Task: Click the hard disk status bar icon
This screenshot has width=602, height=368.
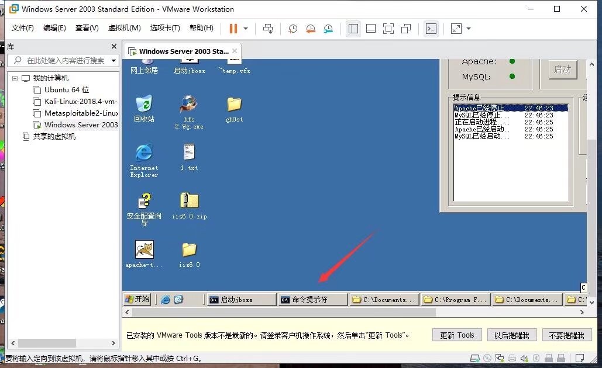Action: (475, 359)
